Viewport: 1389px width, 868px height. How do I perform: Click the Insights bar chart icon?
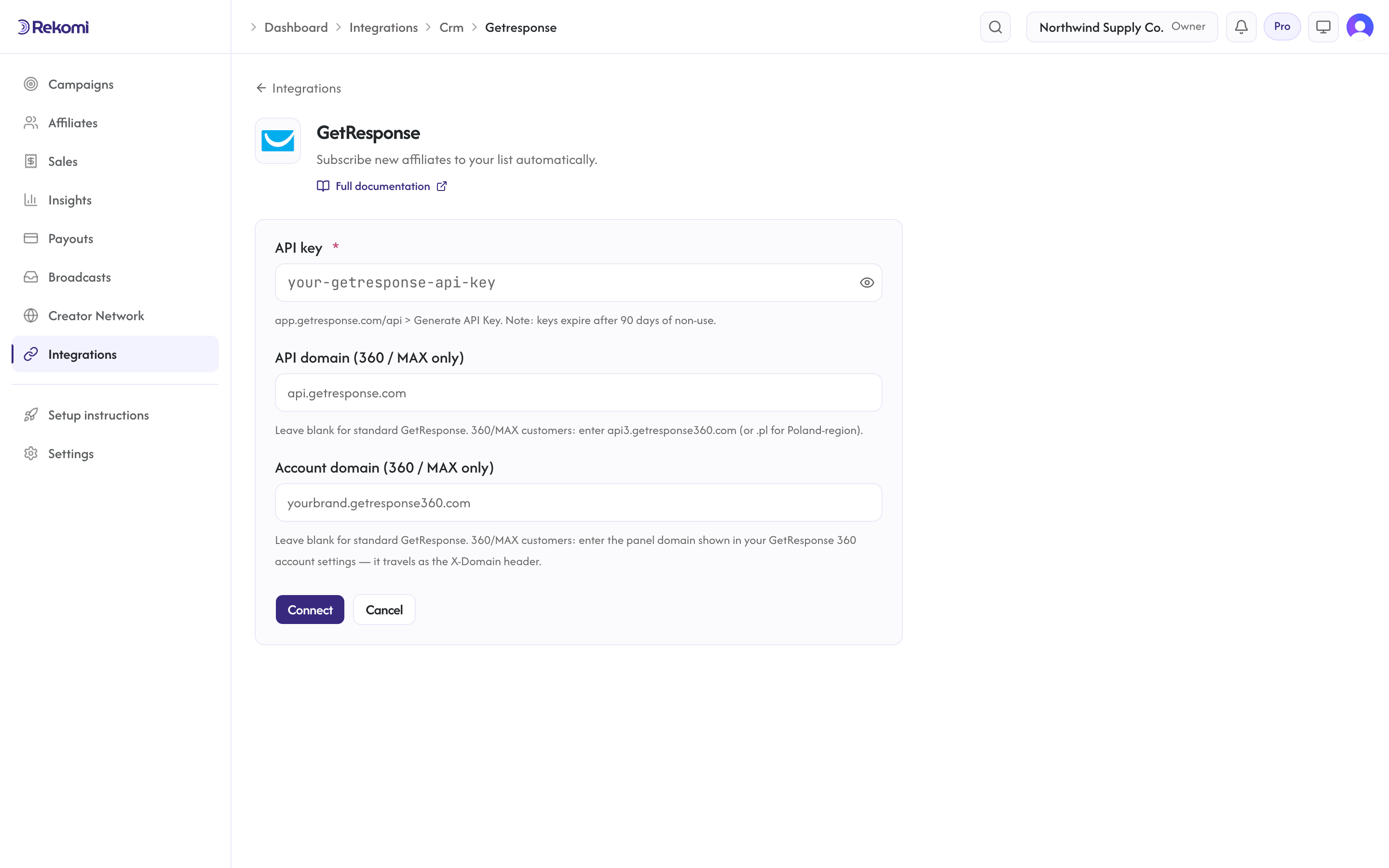click(31, 200)
